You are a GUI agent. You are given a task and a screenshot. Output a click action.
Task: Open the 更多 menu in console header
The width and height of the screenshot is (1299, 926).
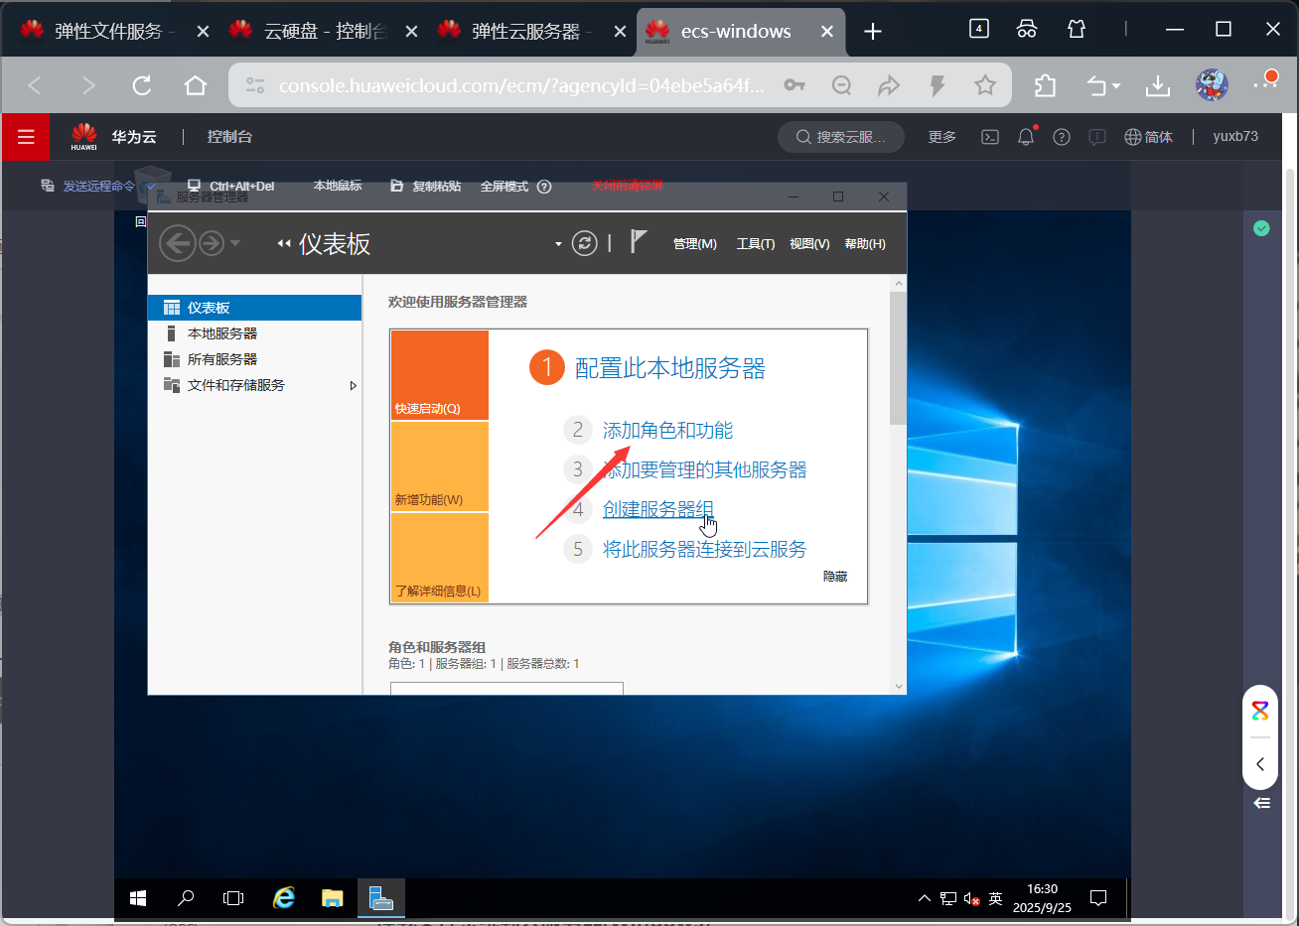click(x=941, y=137)
